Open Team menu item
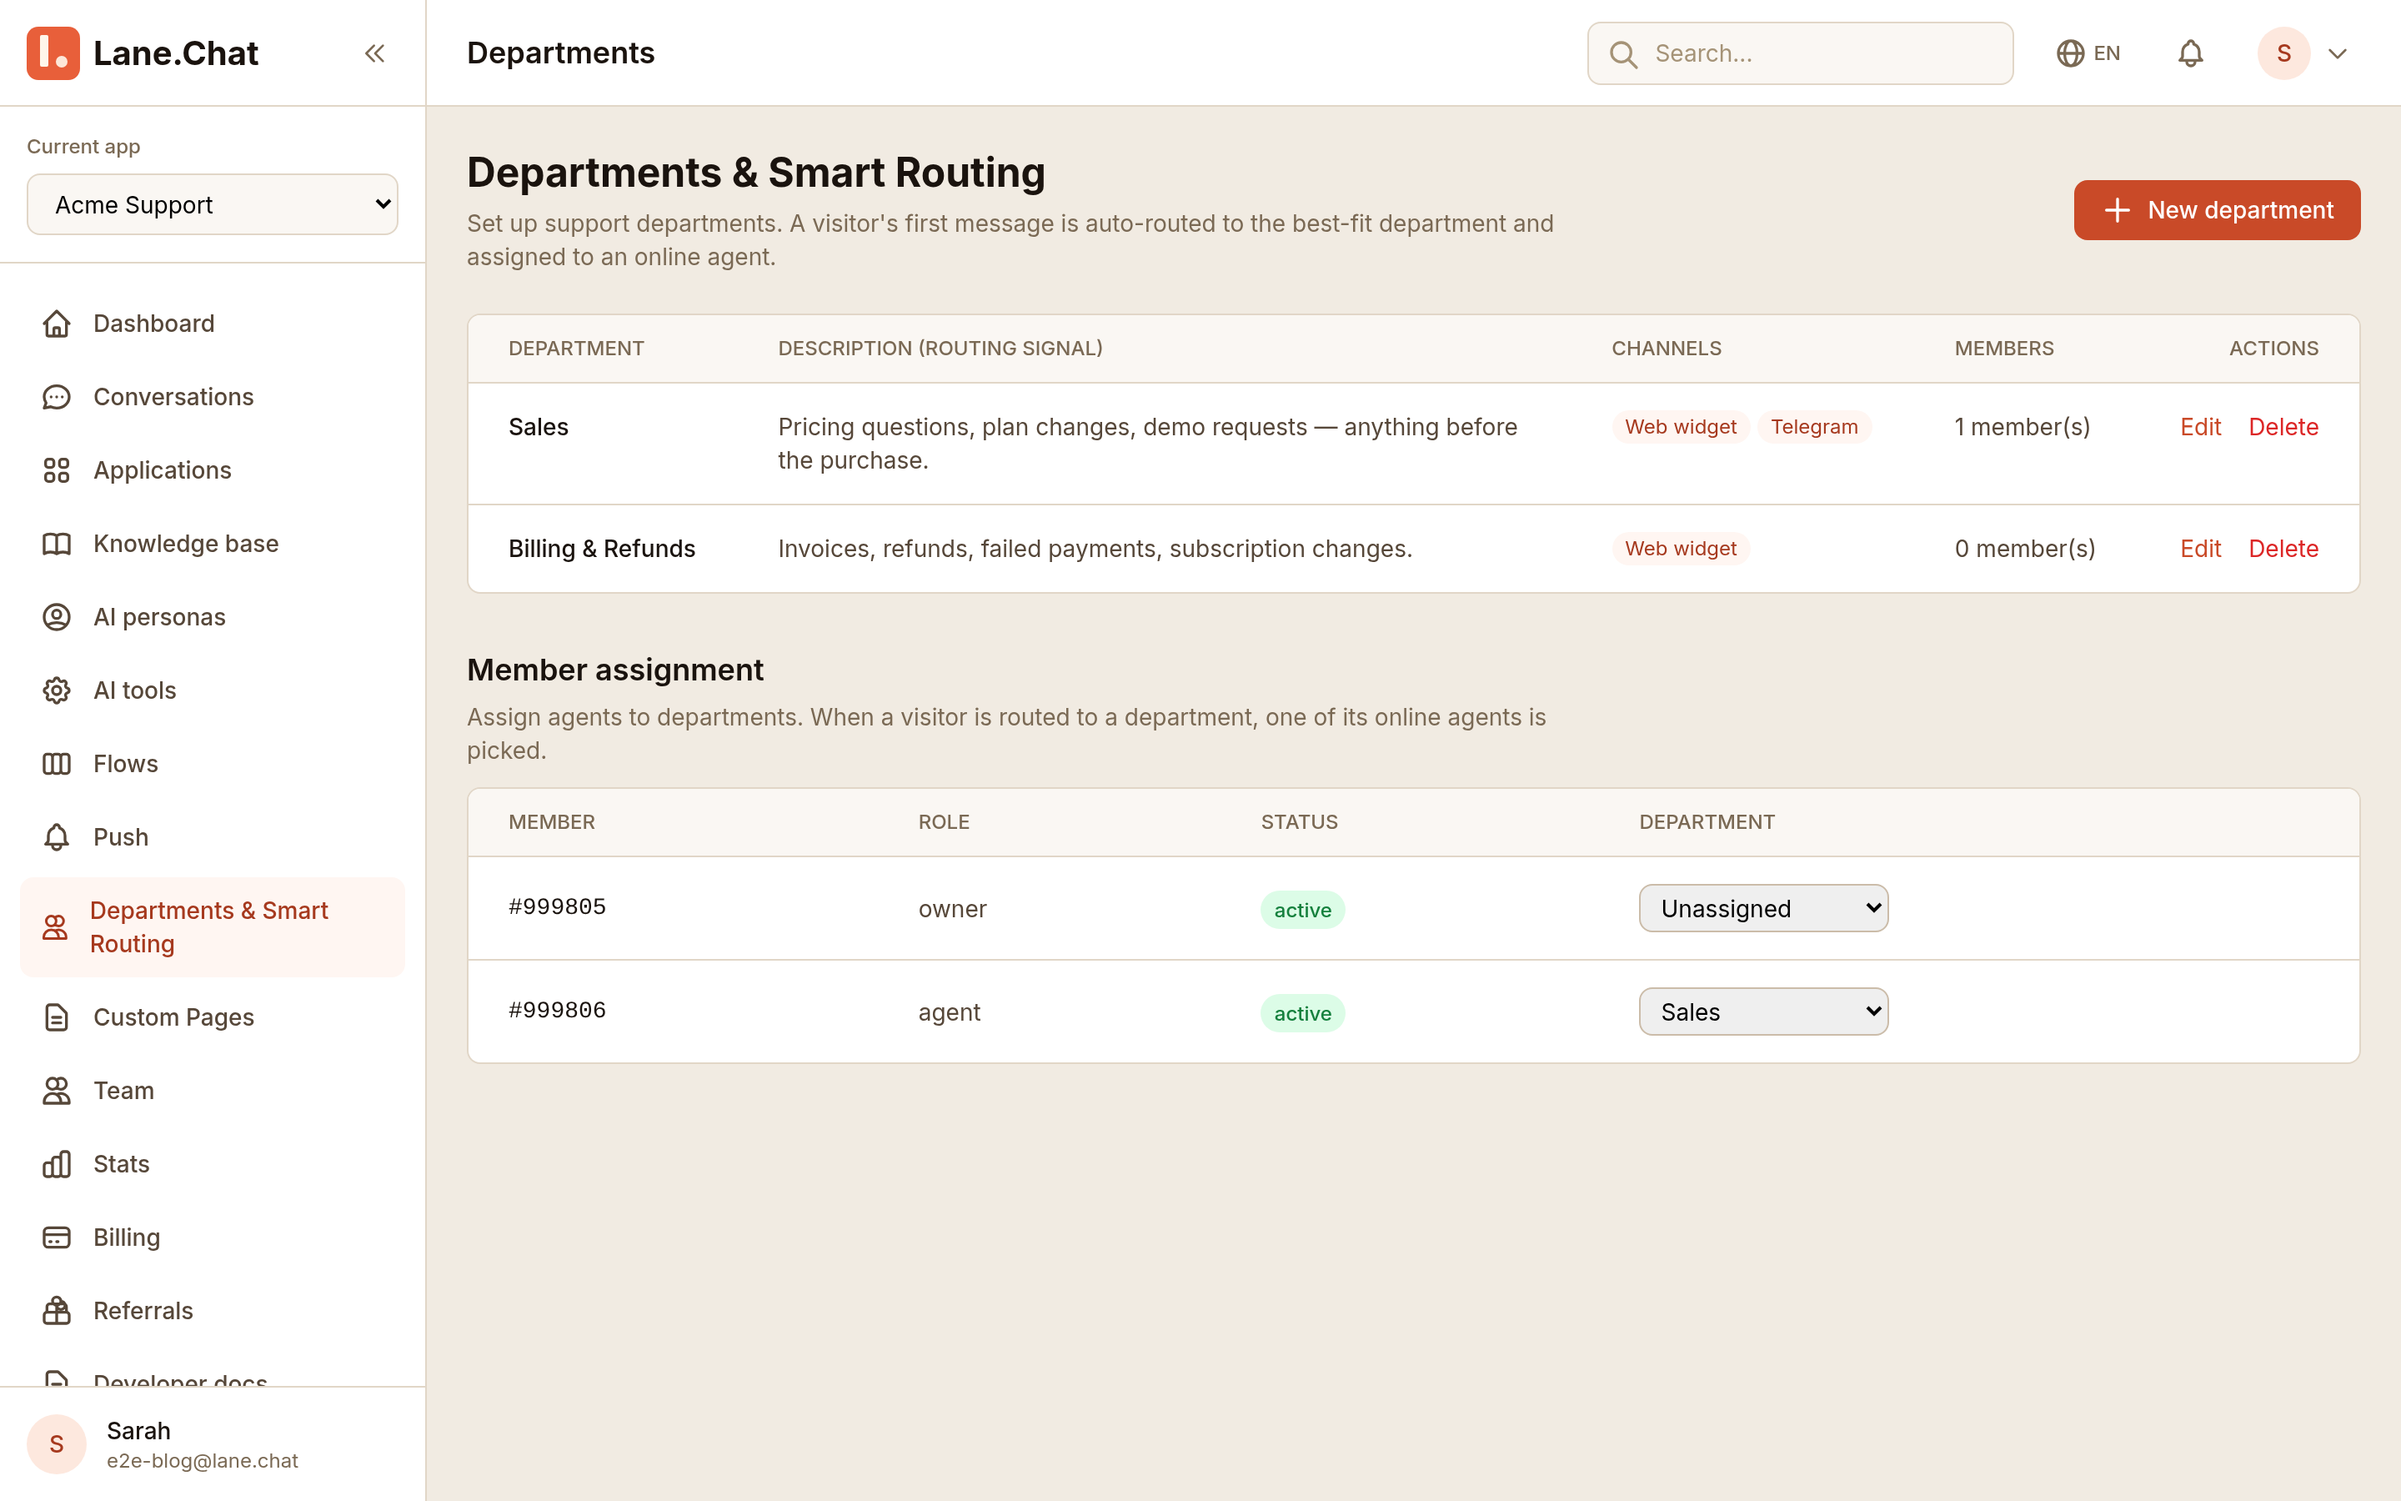 point(213,1091)
